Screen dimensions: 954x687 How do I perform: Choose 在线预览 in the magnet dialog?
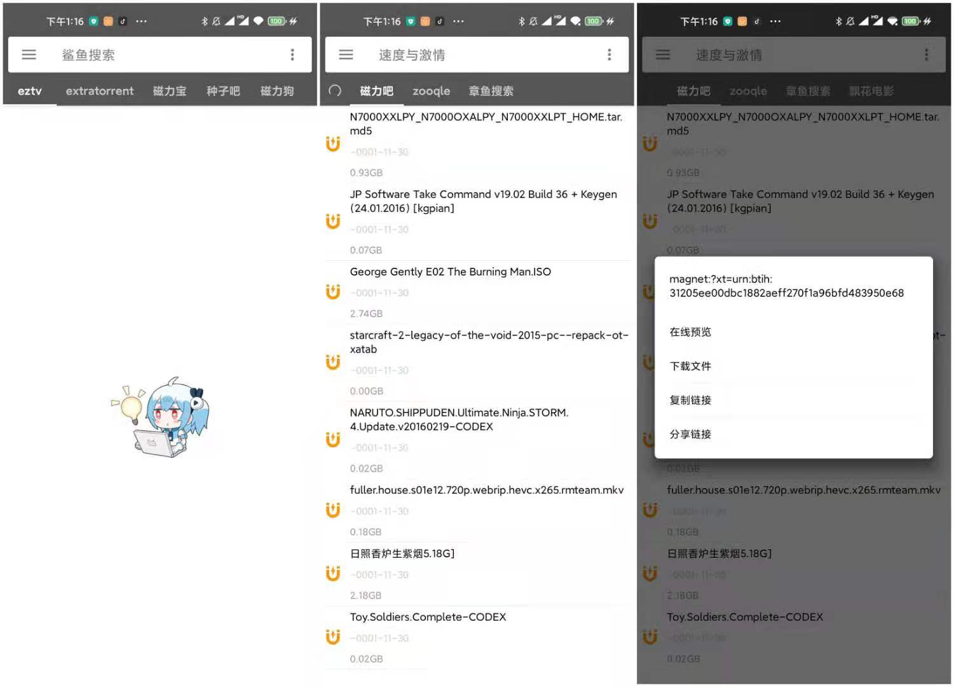[x=690, y=332]
